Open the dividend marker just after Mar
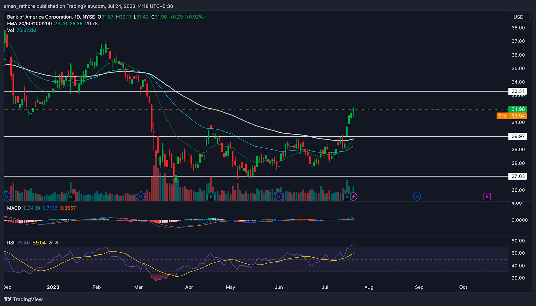The height and width of the screenshot is (306, 536). coord(141,196)
